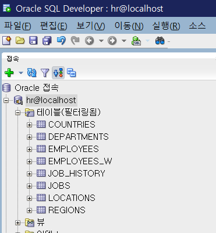Viewport: 216px width, 233px height.
Task: Open the Back button dropdown arrow
Action: click(101, 41)
